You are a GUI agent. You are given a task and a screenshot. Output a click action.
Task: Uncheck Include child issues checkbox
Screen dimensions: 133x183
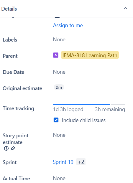pyautogui.click(x=56, y=120)
